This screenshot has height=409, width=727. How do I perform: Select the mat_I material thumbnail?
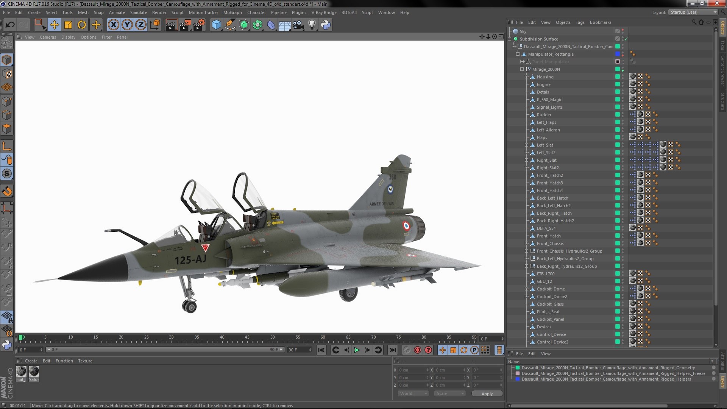(x=21, y=374)
